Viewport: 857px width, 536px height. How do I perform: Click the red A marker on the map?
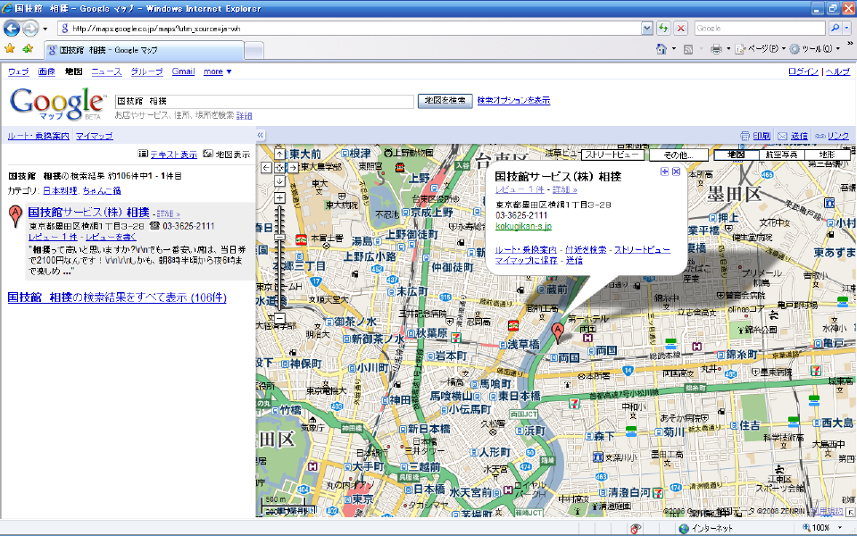(557, 332)
